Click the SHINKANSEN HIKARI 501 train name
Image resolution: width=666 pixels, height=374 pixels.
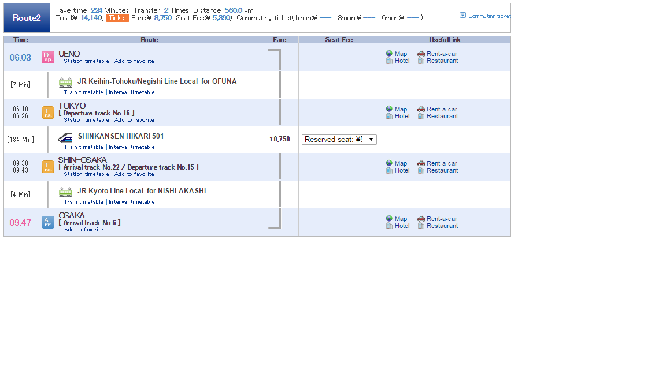click(121, 136)
